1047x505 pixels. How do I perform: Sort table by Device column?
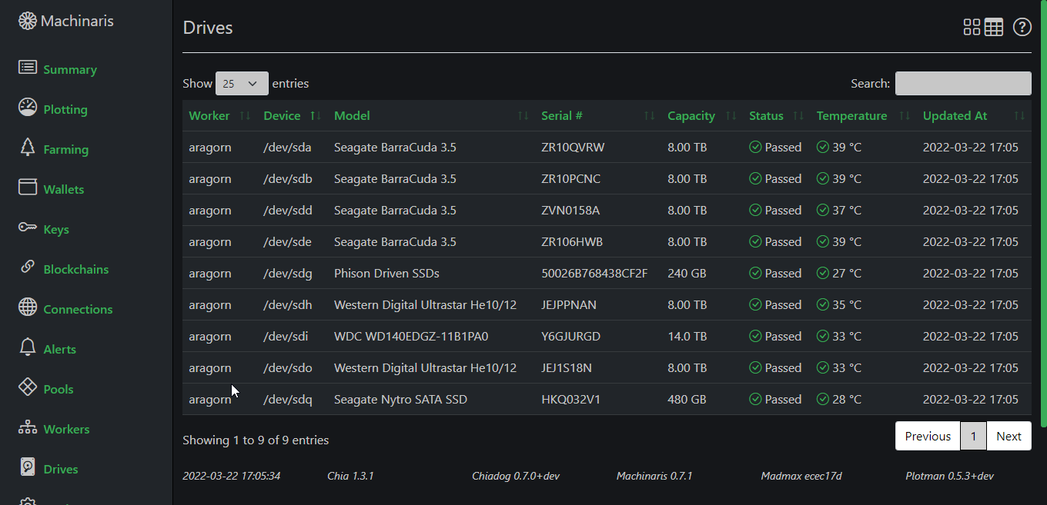292,115
